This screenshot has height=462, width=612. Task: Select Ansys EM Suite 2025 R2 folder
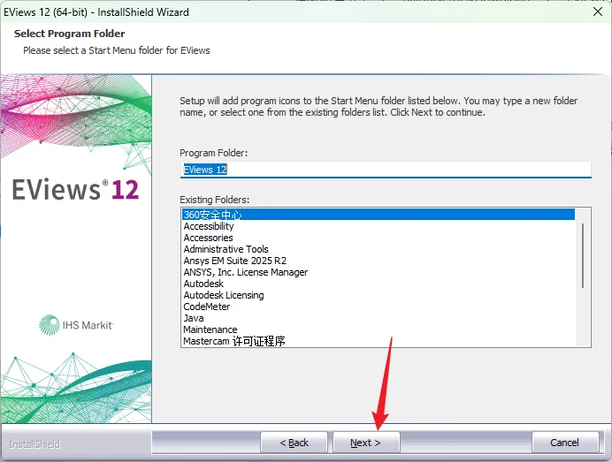click(x=379, y=261)
